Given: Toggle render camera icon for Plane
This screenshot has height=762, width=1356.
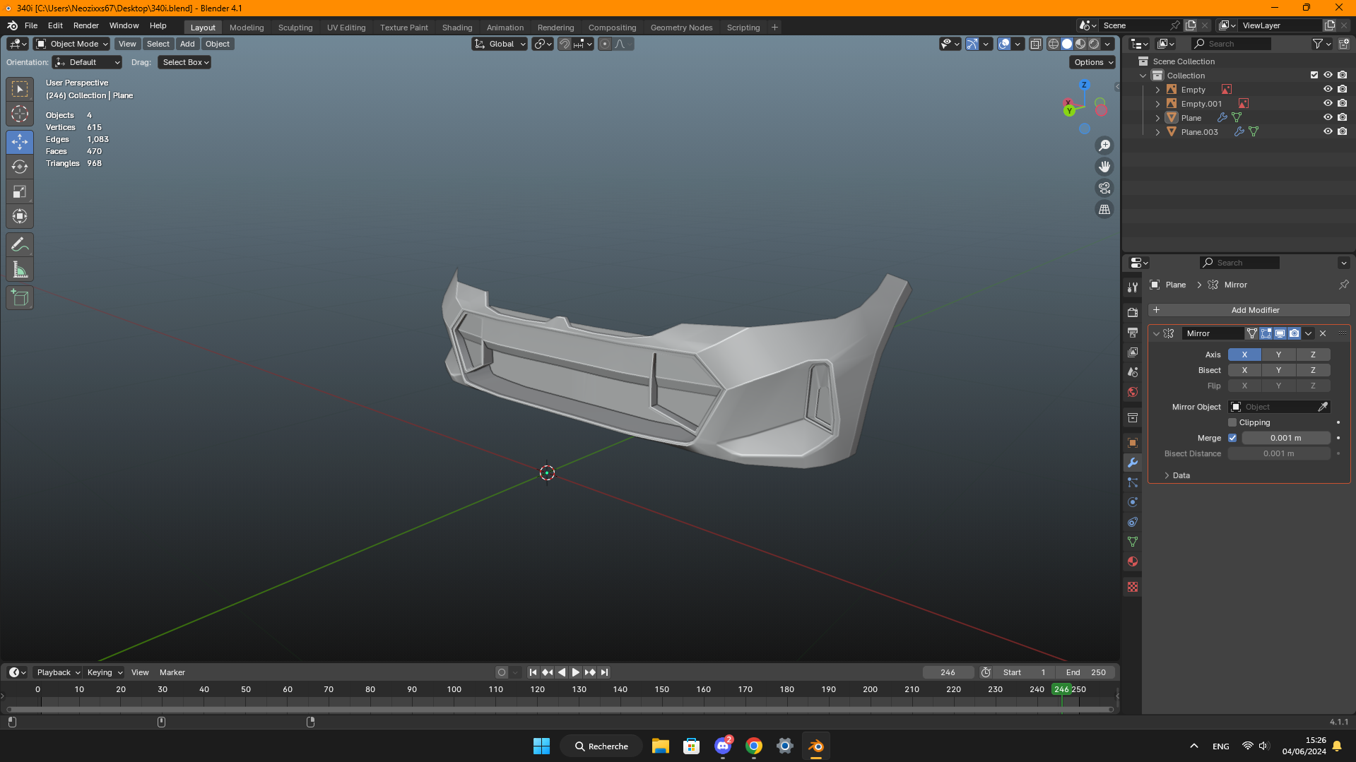Looking at the screenshot, I should (x=1342, y=118).
